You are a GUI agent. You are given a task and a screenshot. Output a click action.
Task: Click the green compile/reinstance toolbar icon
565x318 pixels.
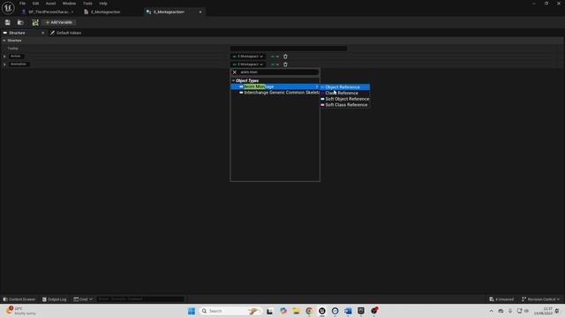35,22
